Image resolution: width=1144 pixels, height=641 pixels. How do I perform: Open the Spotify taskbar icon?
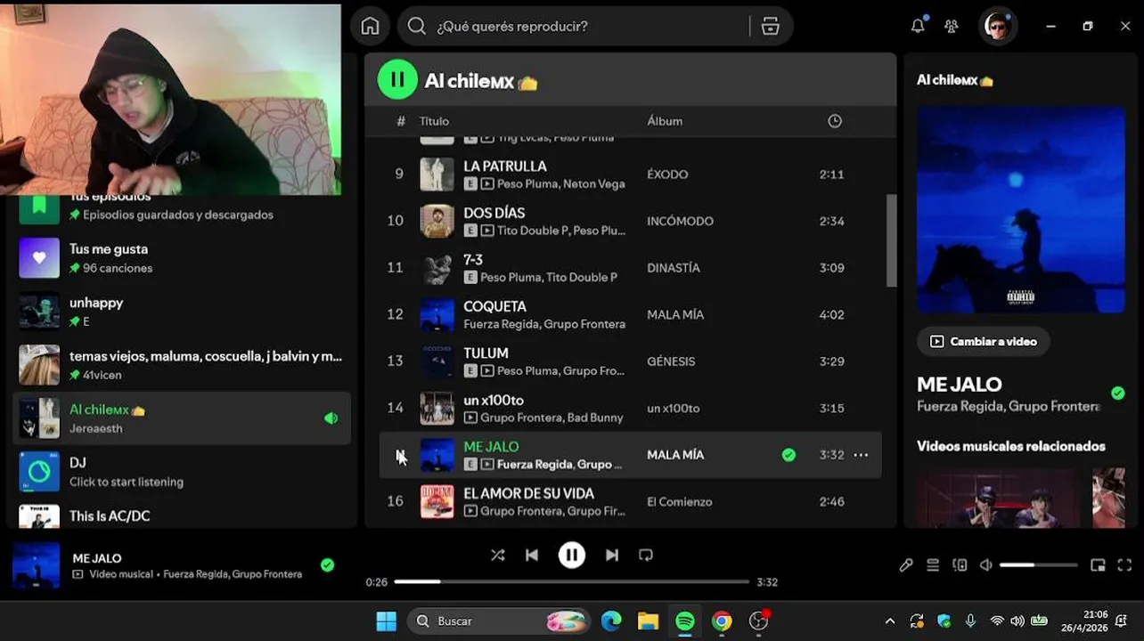[x=685, y=621]
